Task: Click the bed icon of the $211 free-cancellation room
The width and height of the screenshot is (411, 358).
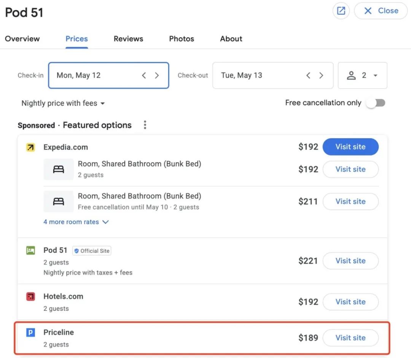Action: tap(59, 201)
